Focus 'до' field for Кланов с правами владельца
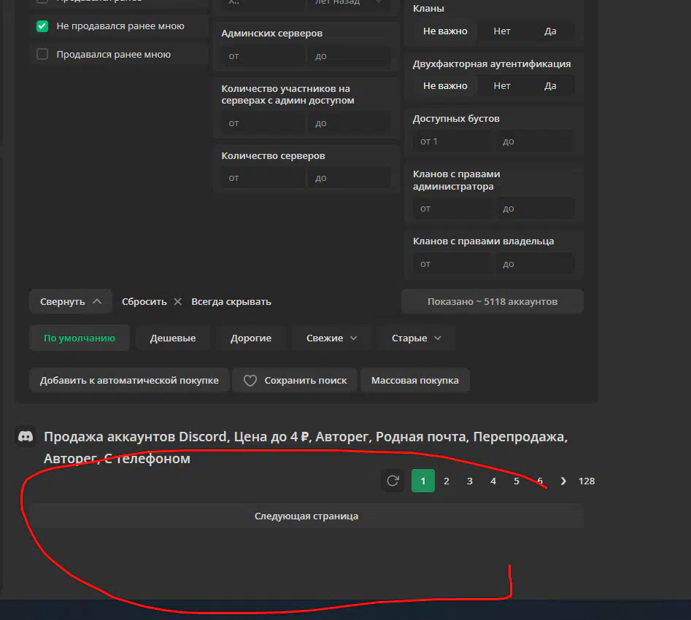The width and height of the screenshot is (691, 620). pos(535,264)
